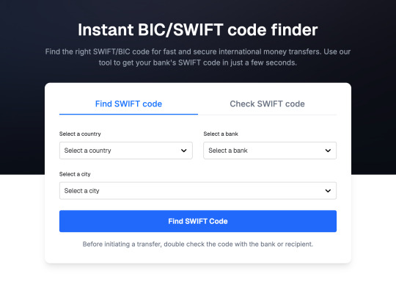This screenshot has width=396, height=293.
Task: Switch to the Find SWIFT code tab
Action: [128, 104]
